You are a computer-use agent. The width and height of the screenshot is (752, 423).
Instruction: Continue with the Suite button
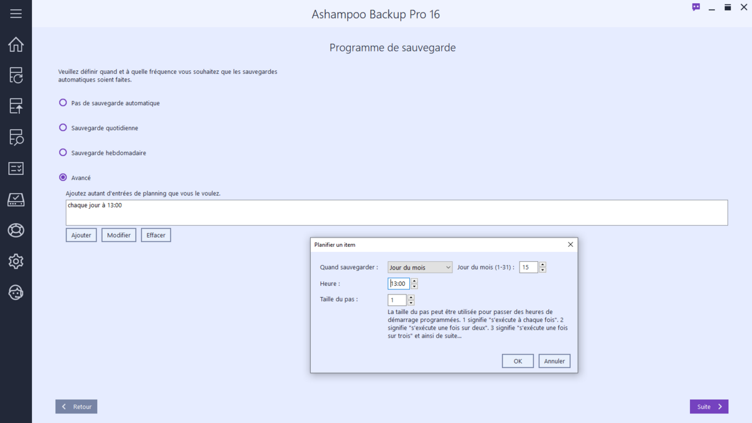click(x=709, y=407)
